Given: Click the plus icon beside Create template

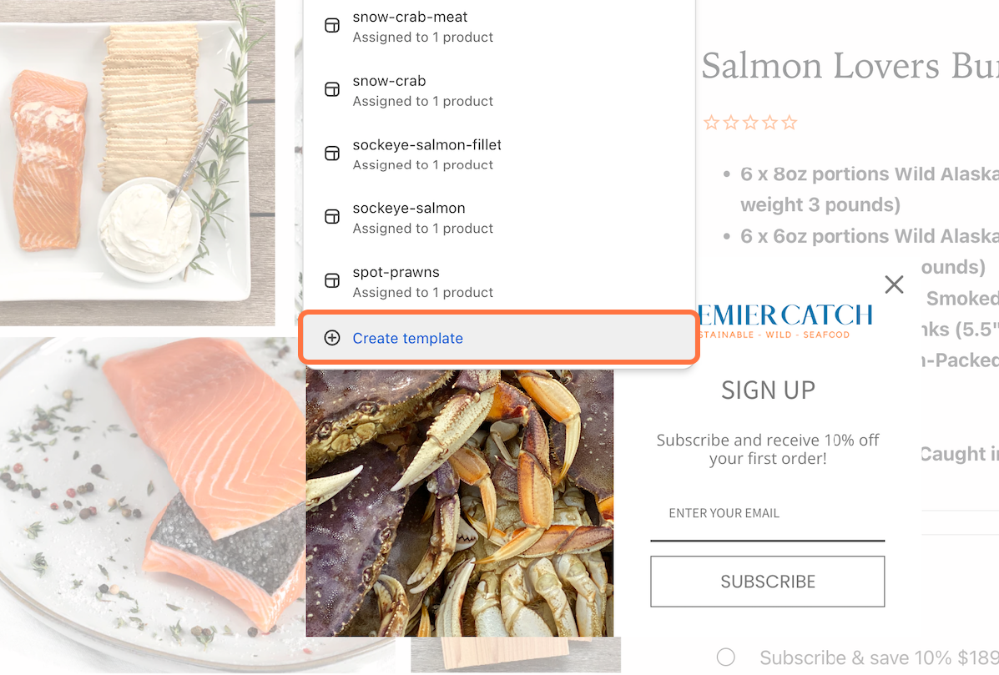Looking at the screenshot, I should point(332,338).
